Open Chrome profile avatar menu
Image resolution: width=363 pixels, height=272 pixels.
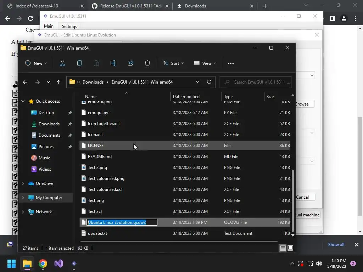pyautogui.click(x=344, y=18)
